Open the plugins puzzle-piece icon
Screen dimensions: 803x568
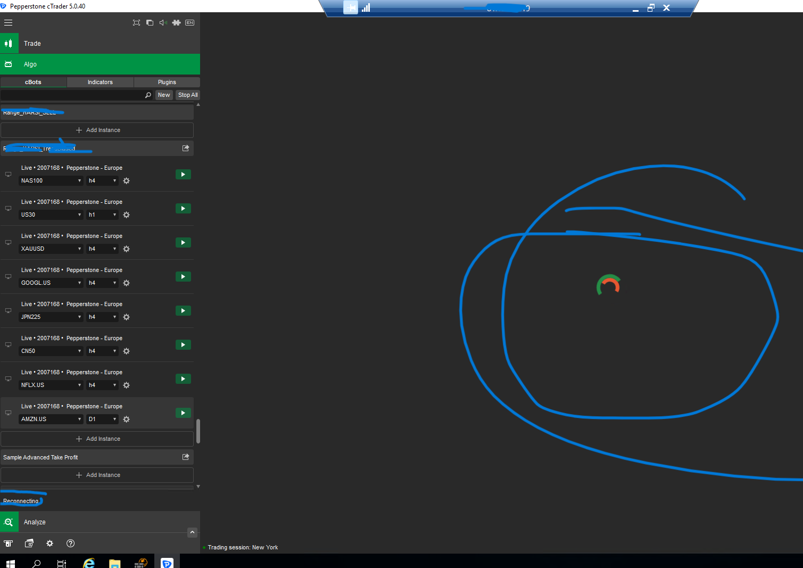coord(176,23)
